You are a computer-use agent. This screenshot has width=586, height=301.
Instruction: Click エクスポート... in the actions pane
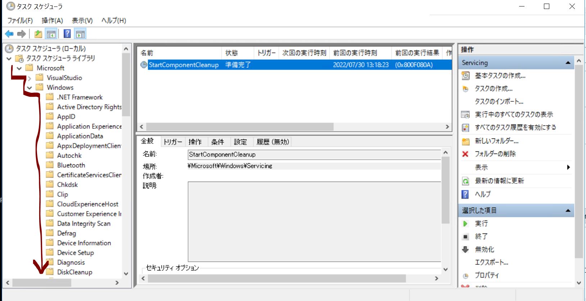point(491,263)
